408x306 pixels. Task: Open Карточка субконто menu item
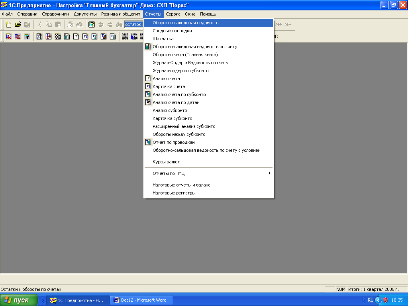208,118
